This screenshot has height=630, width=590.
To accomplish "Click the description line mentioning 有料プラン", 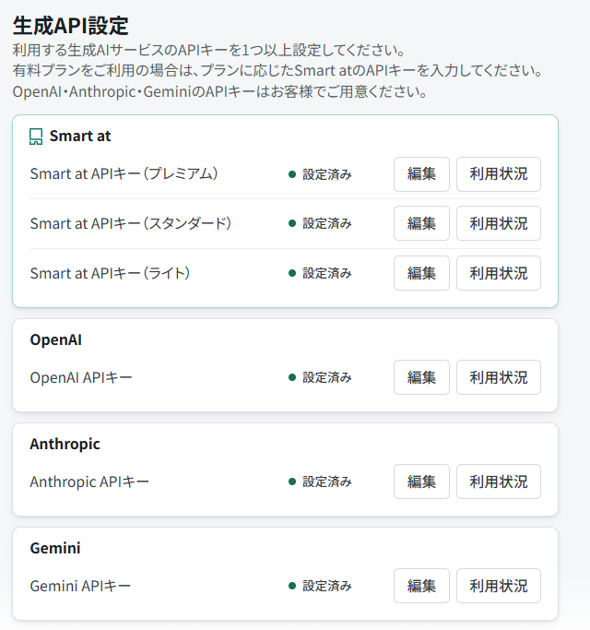I will pyautogui.click(x=277, y=71).
